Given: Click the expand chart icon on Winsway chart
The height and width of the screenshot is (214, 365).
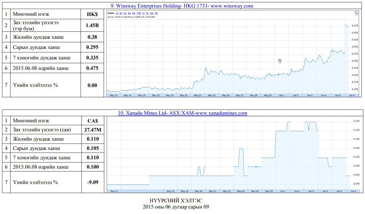Looking at the screenshot, I should pos(357,13).
